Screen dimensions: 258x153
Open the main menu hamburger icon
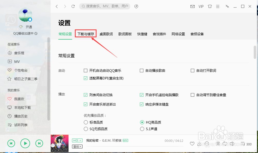[218, 6]
